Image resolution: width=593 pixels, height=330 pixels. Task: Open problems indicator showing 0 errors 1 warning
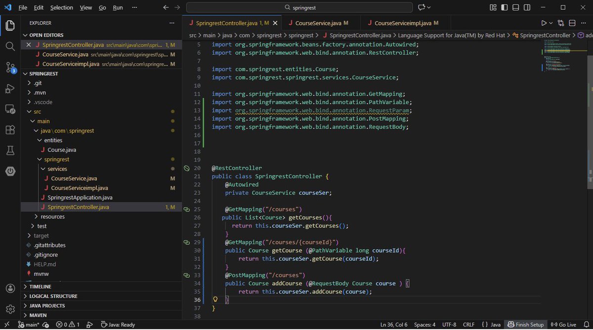tap(68, 325)
